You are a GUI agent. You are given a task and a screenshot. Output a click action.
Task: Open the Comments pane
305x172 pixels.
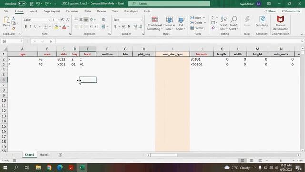pos(291,11)
